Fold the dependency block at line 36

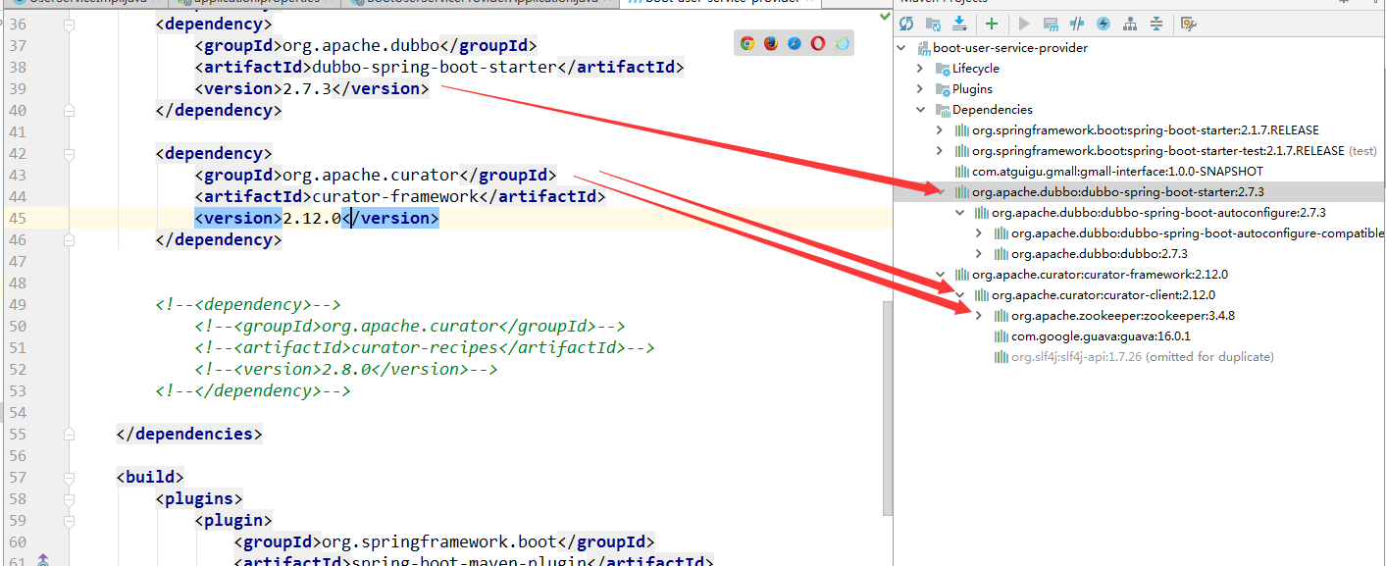pyautogui.click(x=69, y=24)
